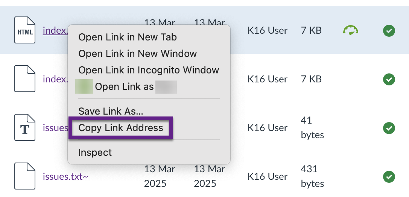Viewport: 409px width, 197px height.
Task: Click the file icon beside issues.txt~
Action: (24, 176)
